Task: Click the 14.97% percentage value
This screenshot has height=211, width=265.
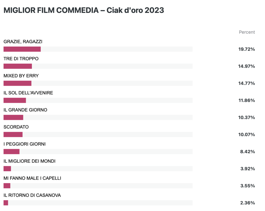Action: (247, 66)
